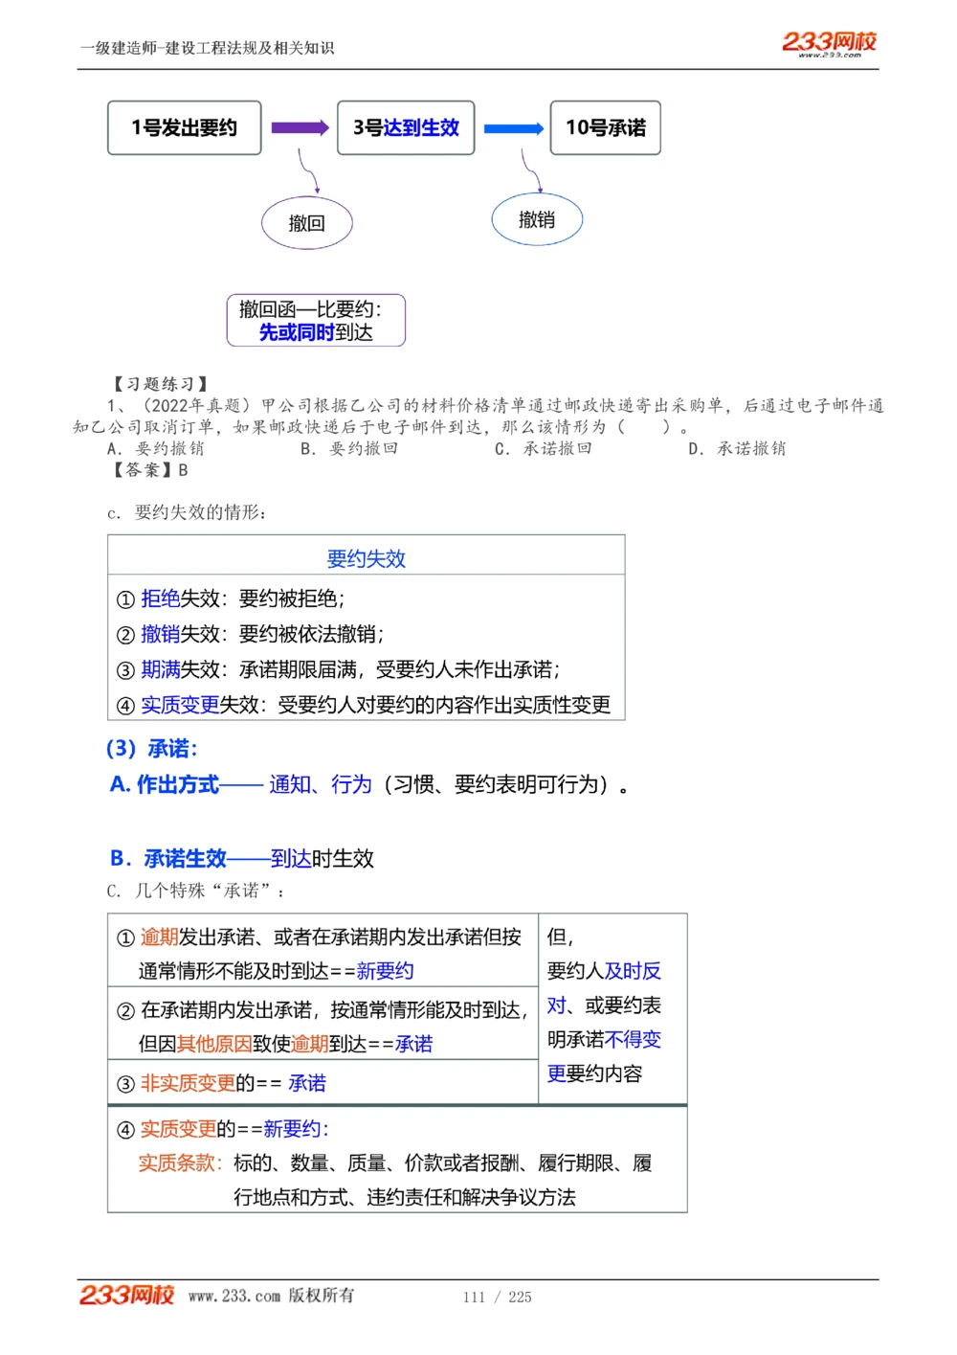Image resolution: width=957 pixels, height=1355 pixels.
Task: Click the 3号达到生效 box
Action: point(405,125)
